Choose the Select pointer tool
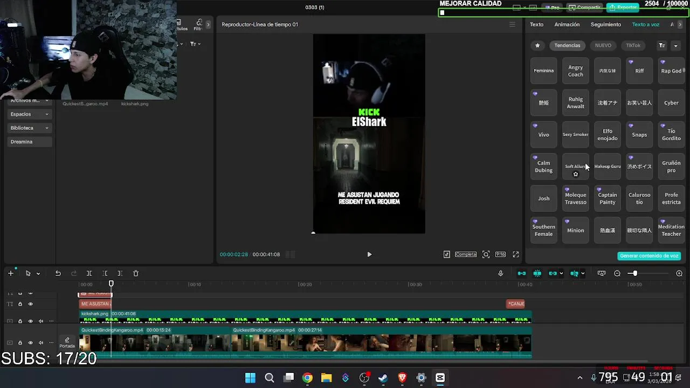690x388 pixels. pos(28,273)
